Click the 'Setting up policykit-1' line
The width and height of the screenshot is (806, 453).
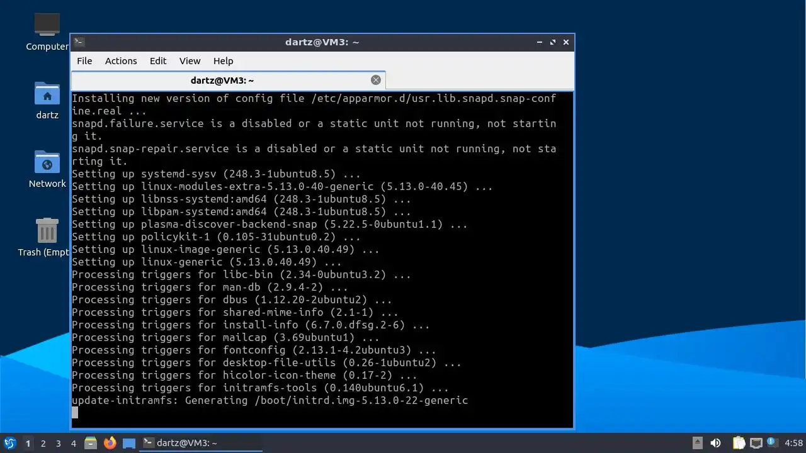click(x=216, y=237)
